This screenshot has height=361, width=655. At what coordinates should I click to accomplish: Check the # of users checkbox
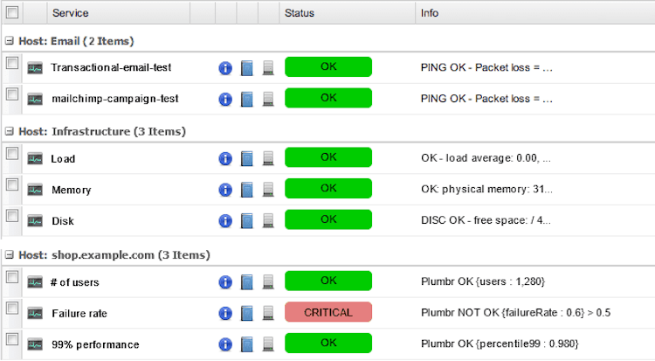[x=12, y=277]
